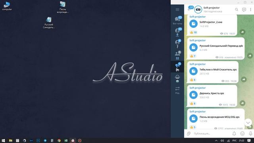Open Photoshop from the taskbar

38,141
